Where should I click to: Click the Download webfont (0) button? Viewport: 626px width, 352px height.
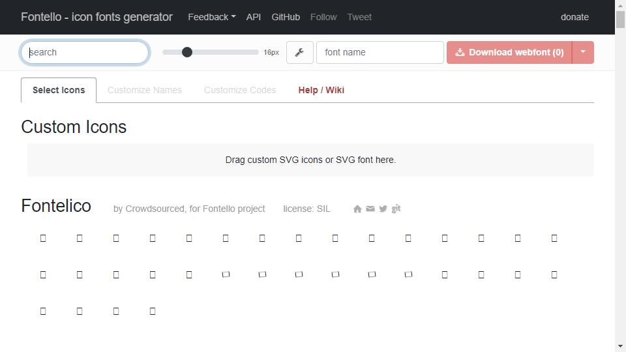click(x=509, y=52)
